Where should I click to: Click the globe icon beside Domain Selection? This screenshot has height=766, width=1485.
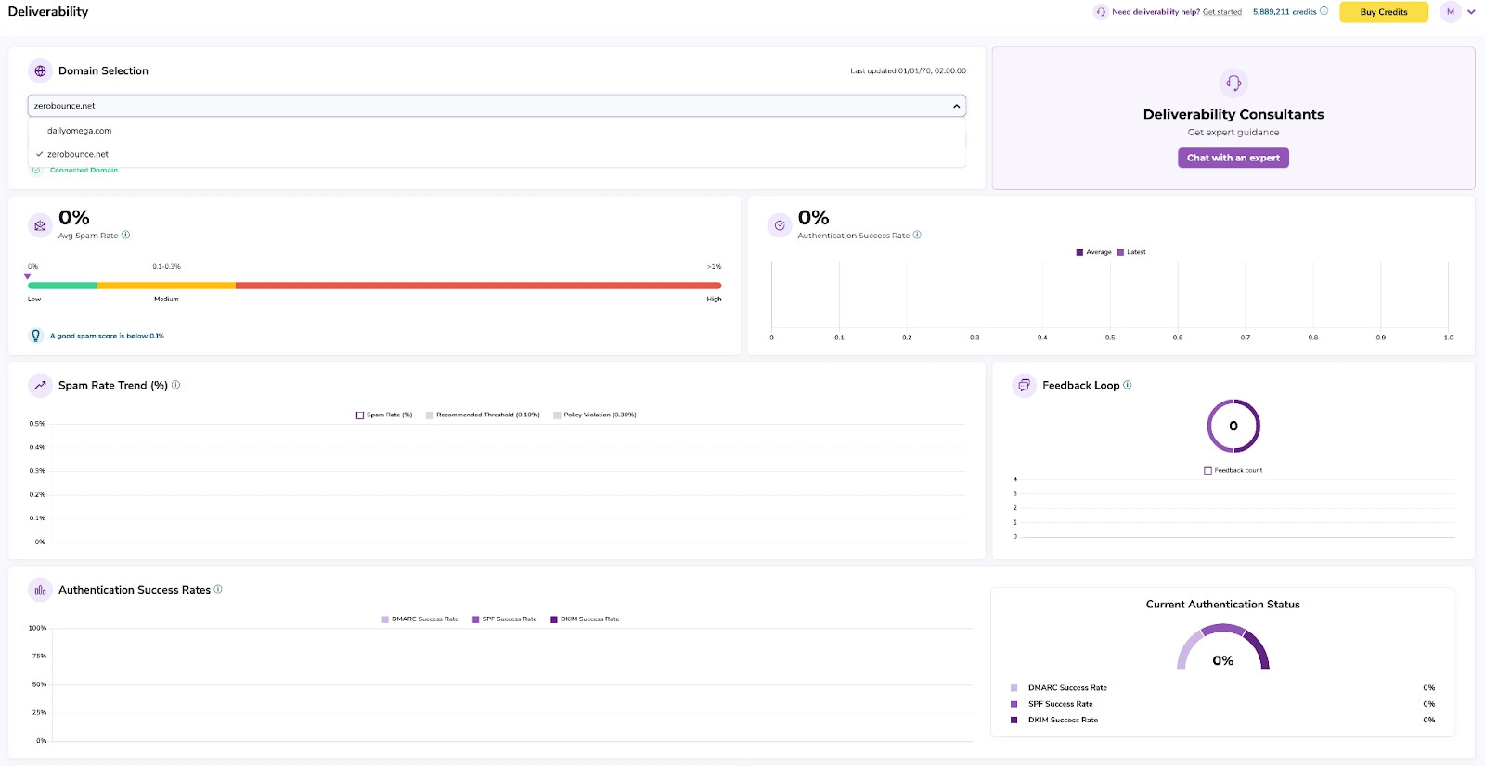coord(40,71)
